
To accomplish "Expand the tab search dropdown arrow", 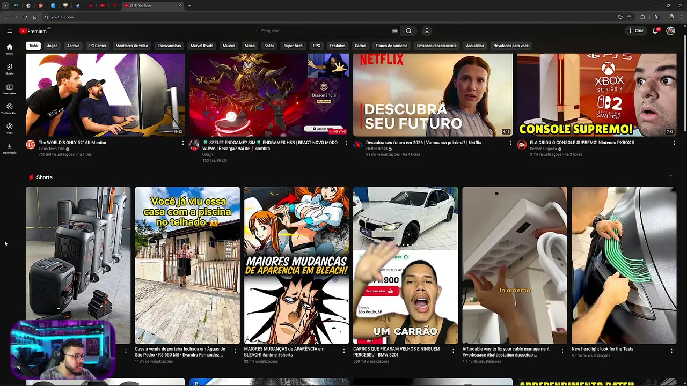I will (5, 5).
